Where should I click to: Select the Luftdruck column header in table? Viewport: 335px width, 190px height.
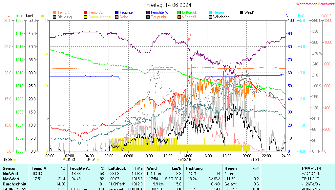coord(117,168)
